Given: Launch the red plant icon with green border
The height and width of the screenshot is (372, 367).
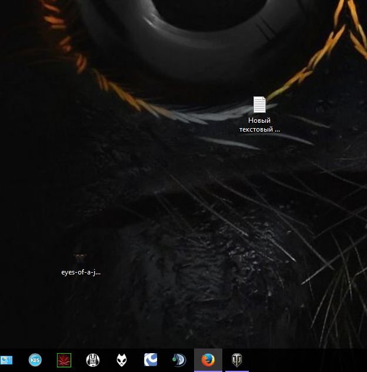Looking at the screenshot, I should click(x=64, y=360).
